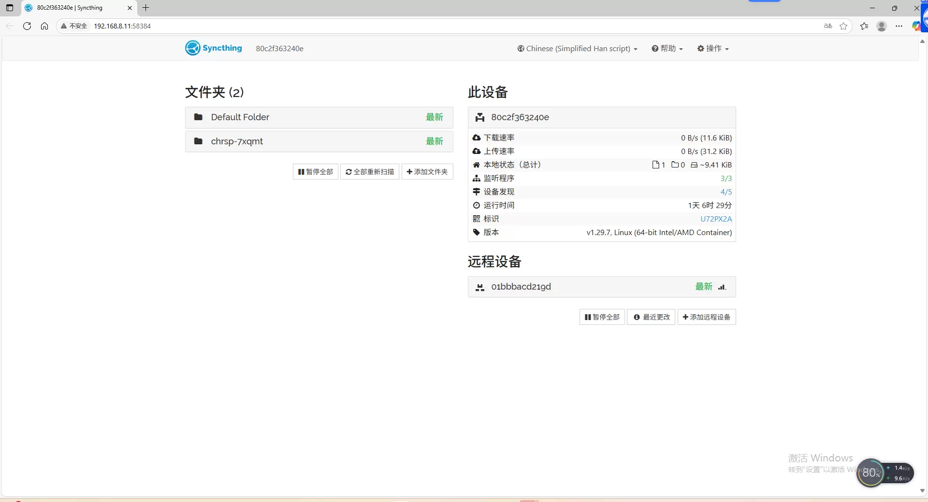Click the browser home icon
The width and height of the screenshot is (928, 502).
pos(44,26)
